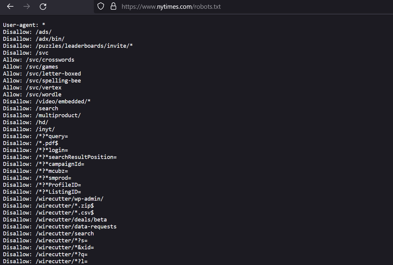Select 'Allow: /svc/spelling-bee' line
Image resolution: width=393 pixels, height=265 pixels.
(x=42, y=80)
